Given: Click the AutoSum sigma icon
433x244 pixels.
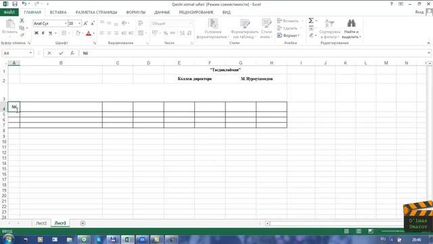Looking at the screenshot, I should 311,21.
